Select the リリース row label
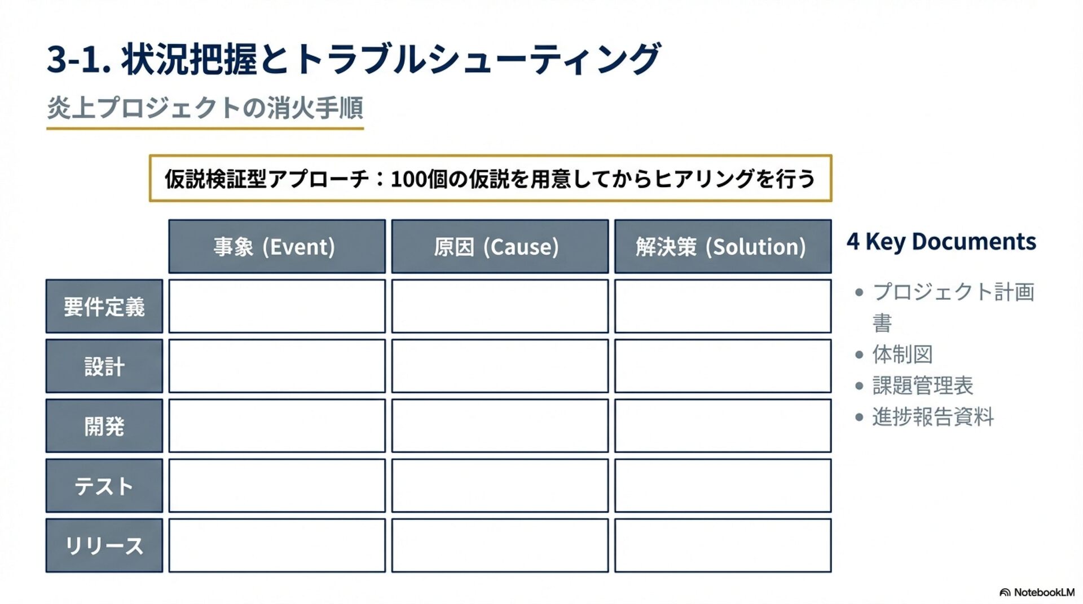 coord(104,545)
